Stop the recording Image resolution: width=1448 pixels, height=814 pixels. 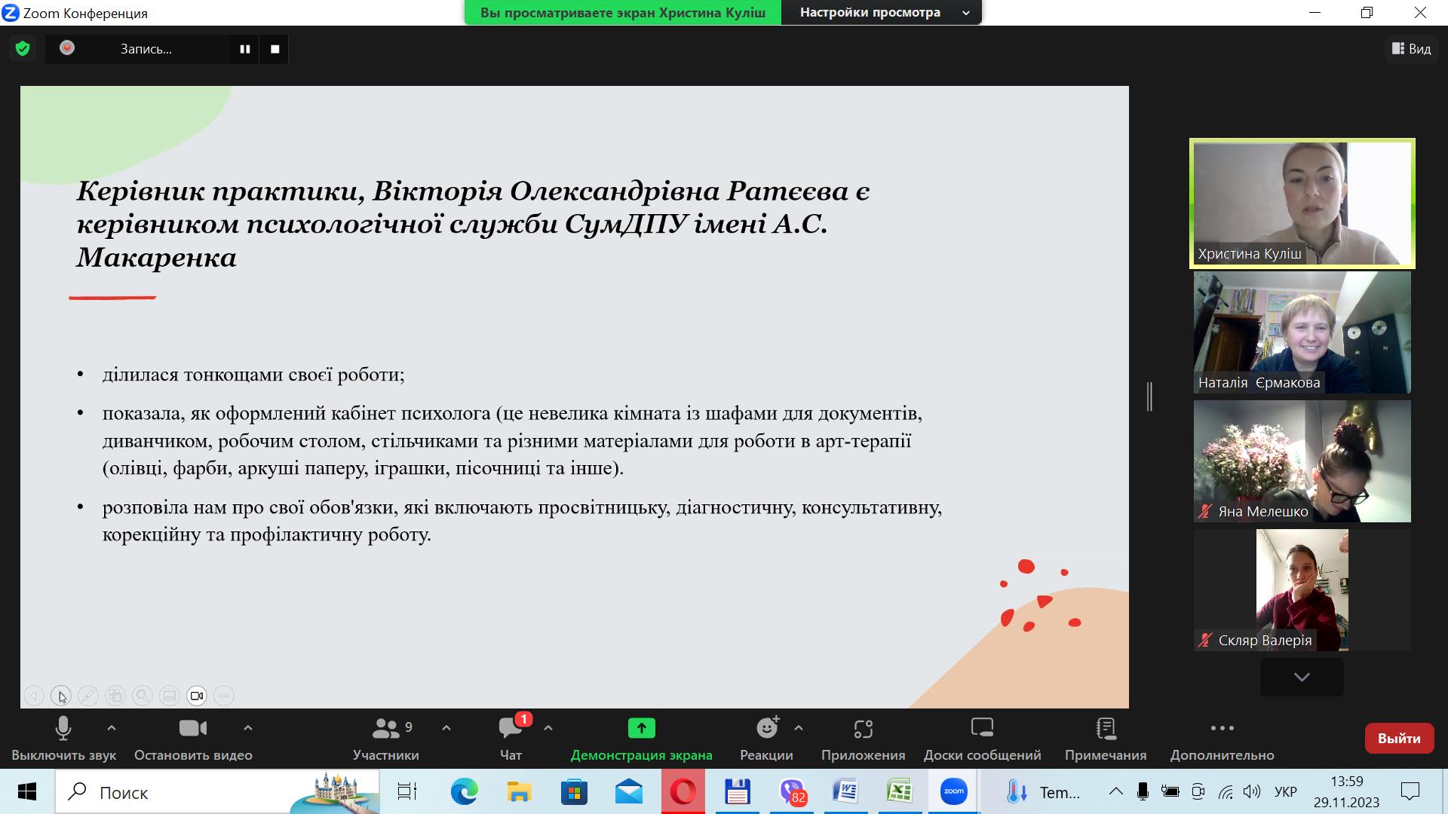(275, 49)
